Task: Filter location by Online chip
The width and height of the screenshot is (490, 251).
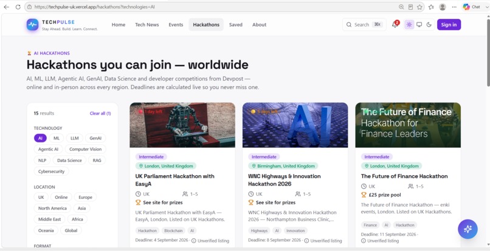Action: (61, 198)
